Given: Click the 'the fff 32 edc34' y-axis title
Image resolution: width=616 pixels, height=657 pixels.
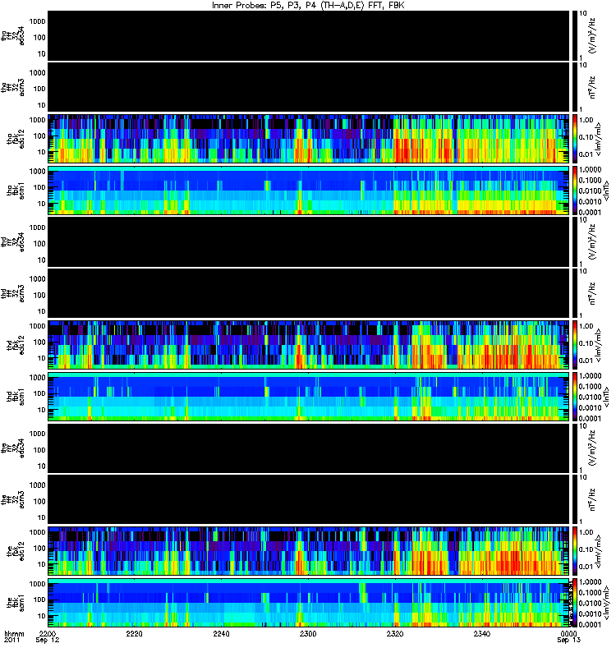Looking at the screenshot, I should pyautogui.click(x=12, y=448).
